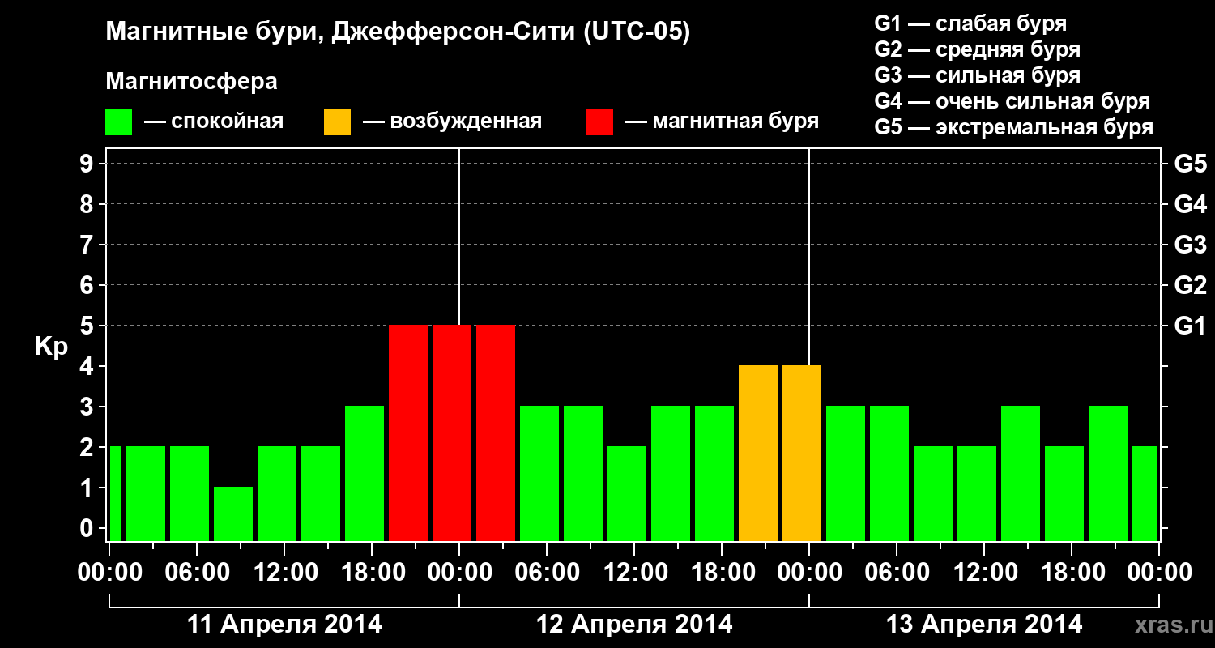Click the 'Kp' axis title
This screenshot has height=648, width=1215.
pyautogui.click(x=51, y=347)
